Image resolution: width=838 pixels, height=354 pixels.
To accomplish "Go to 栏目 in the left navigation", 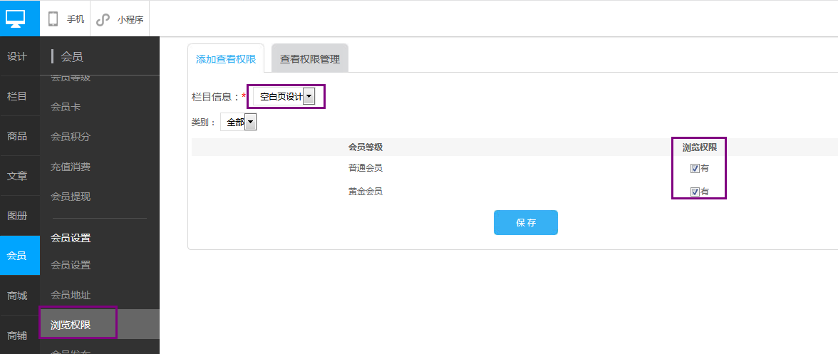I will click(17, 96).
